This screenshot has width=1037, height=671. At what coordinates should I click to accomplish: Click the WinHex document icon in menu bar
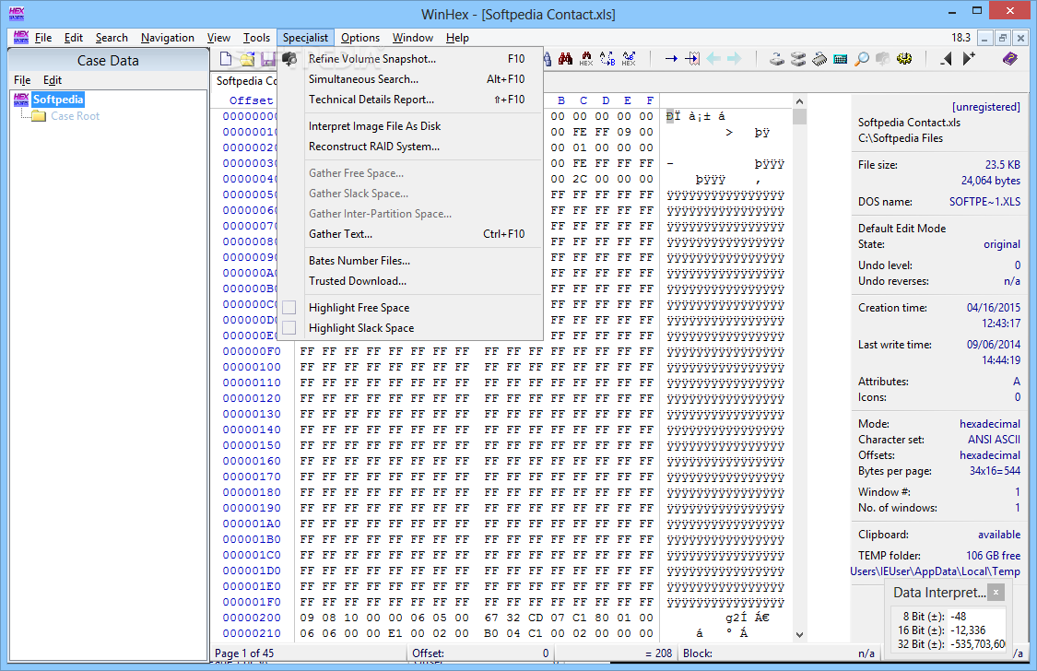(x=21, y=38)
